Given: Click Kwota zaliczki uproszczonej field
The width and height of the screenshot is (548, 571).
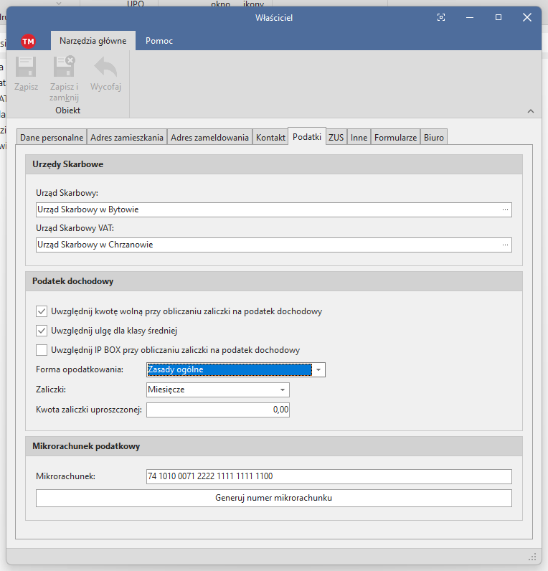Looking at the screenshot, I should click(218, 410).
